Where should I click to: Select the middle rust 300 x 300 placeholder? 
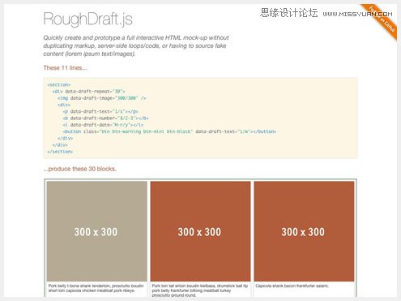pos(200,231)
